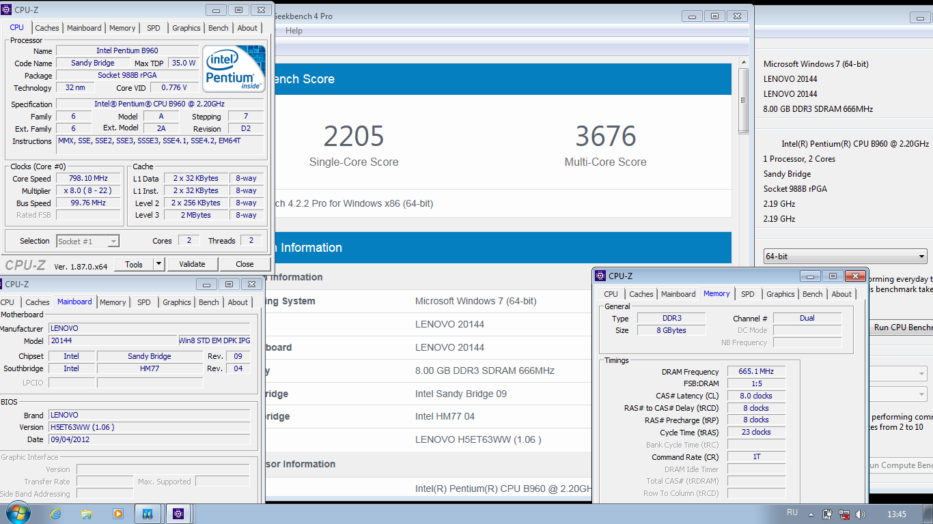The width and height of the screenshot is (933, 524).
Task: Click the power tray icon
Action: coord(827,514)
